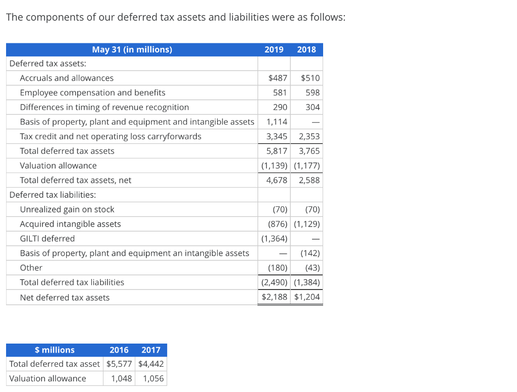The width and height of the screenshot is (517, 392).
Task: Select the Unrealized gain on stock row
Action: [x=67, y=209]
